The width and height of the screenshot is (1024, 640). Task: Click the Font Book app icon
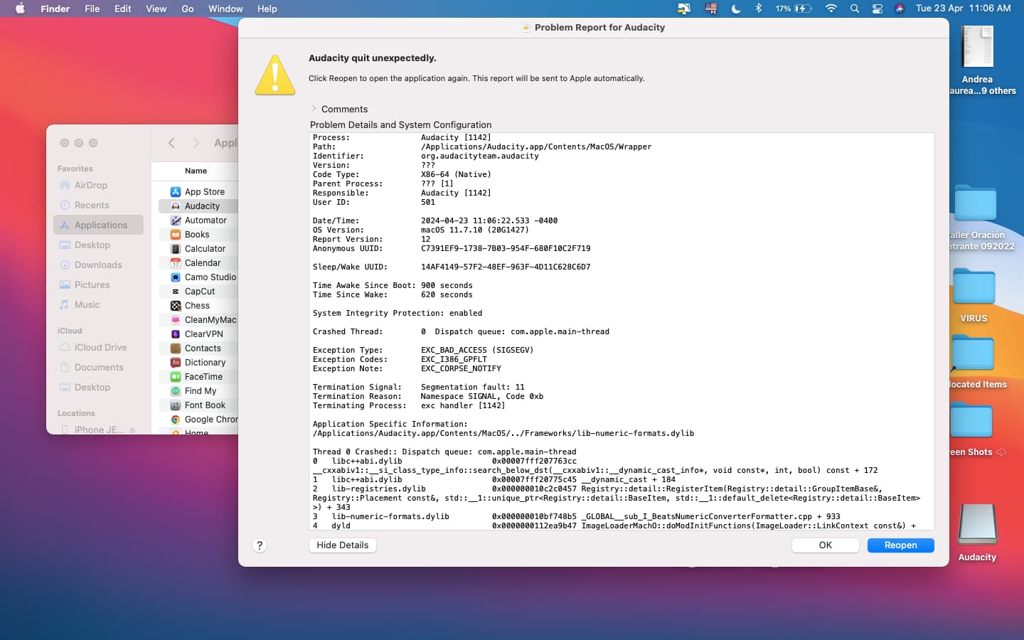(176, 405)
